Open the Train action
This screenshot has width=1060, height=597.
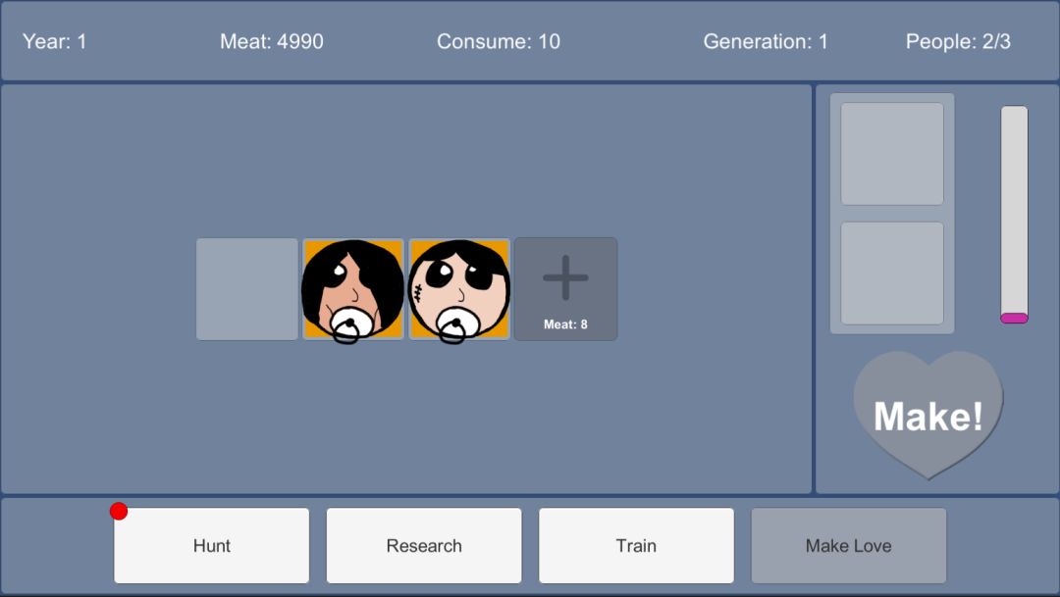[636, 546]
